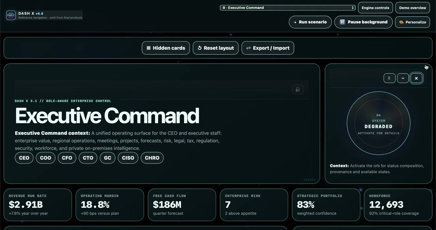
Task: Click the 12,693 workforce value
Action: click(386, 204)
